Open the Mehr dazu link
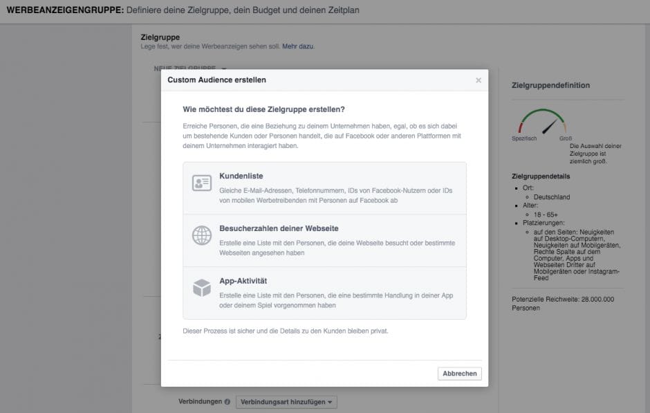Viewport: 650px width, 413px height. coord(299,46)
